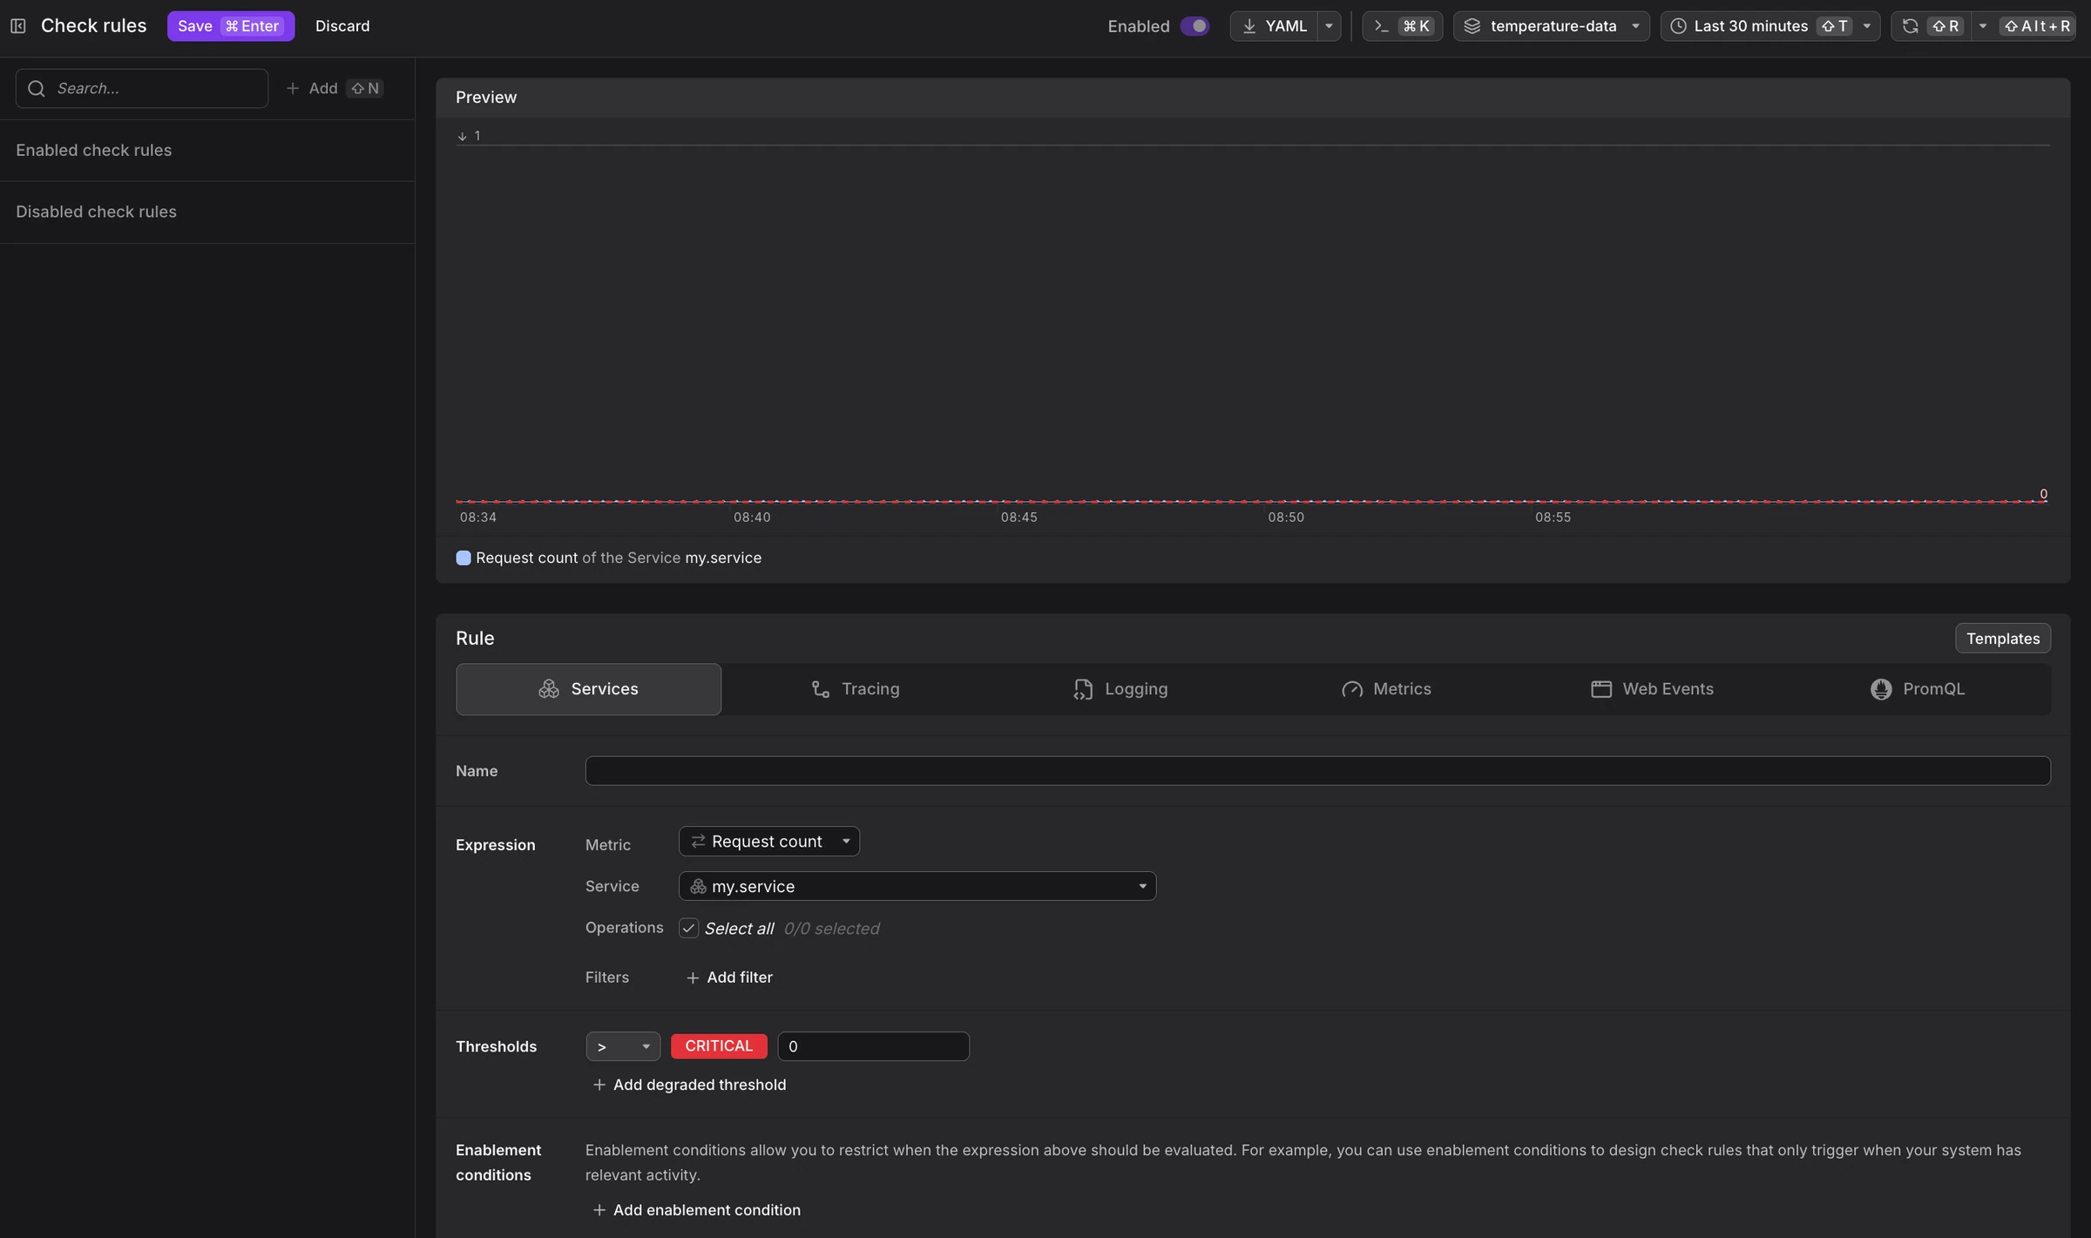This screenshot has height=1238, width=2091.
Task: Open the temperature-data dataset dropdown
Action: 1552,26
